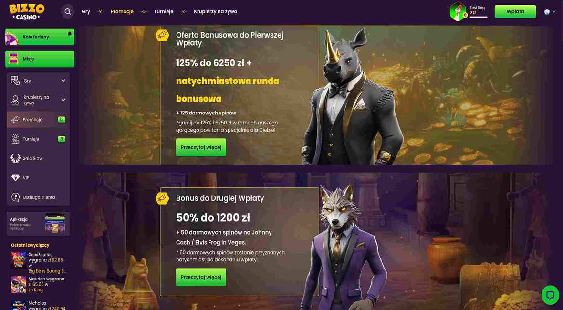Select Promocje in top navigation
The width and height of the screenshot is (563, 310).
tap(122, 11)
